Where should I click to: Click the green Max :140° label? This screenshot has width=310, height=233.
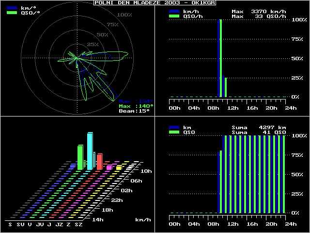136,106
